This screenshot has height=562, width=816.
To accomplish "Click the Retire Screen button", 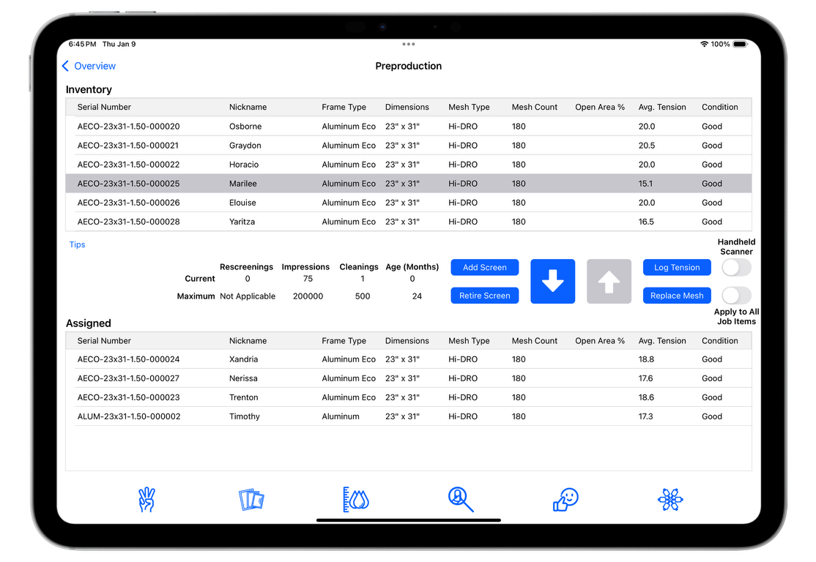I will click(484, 296).
